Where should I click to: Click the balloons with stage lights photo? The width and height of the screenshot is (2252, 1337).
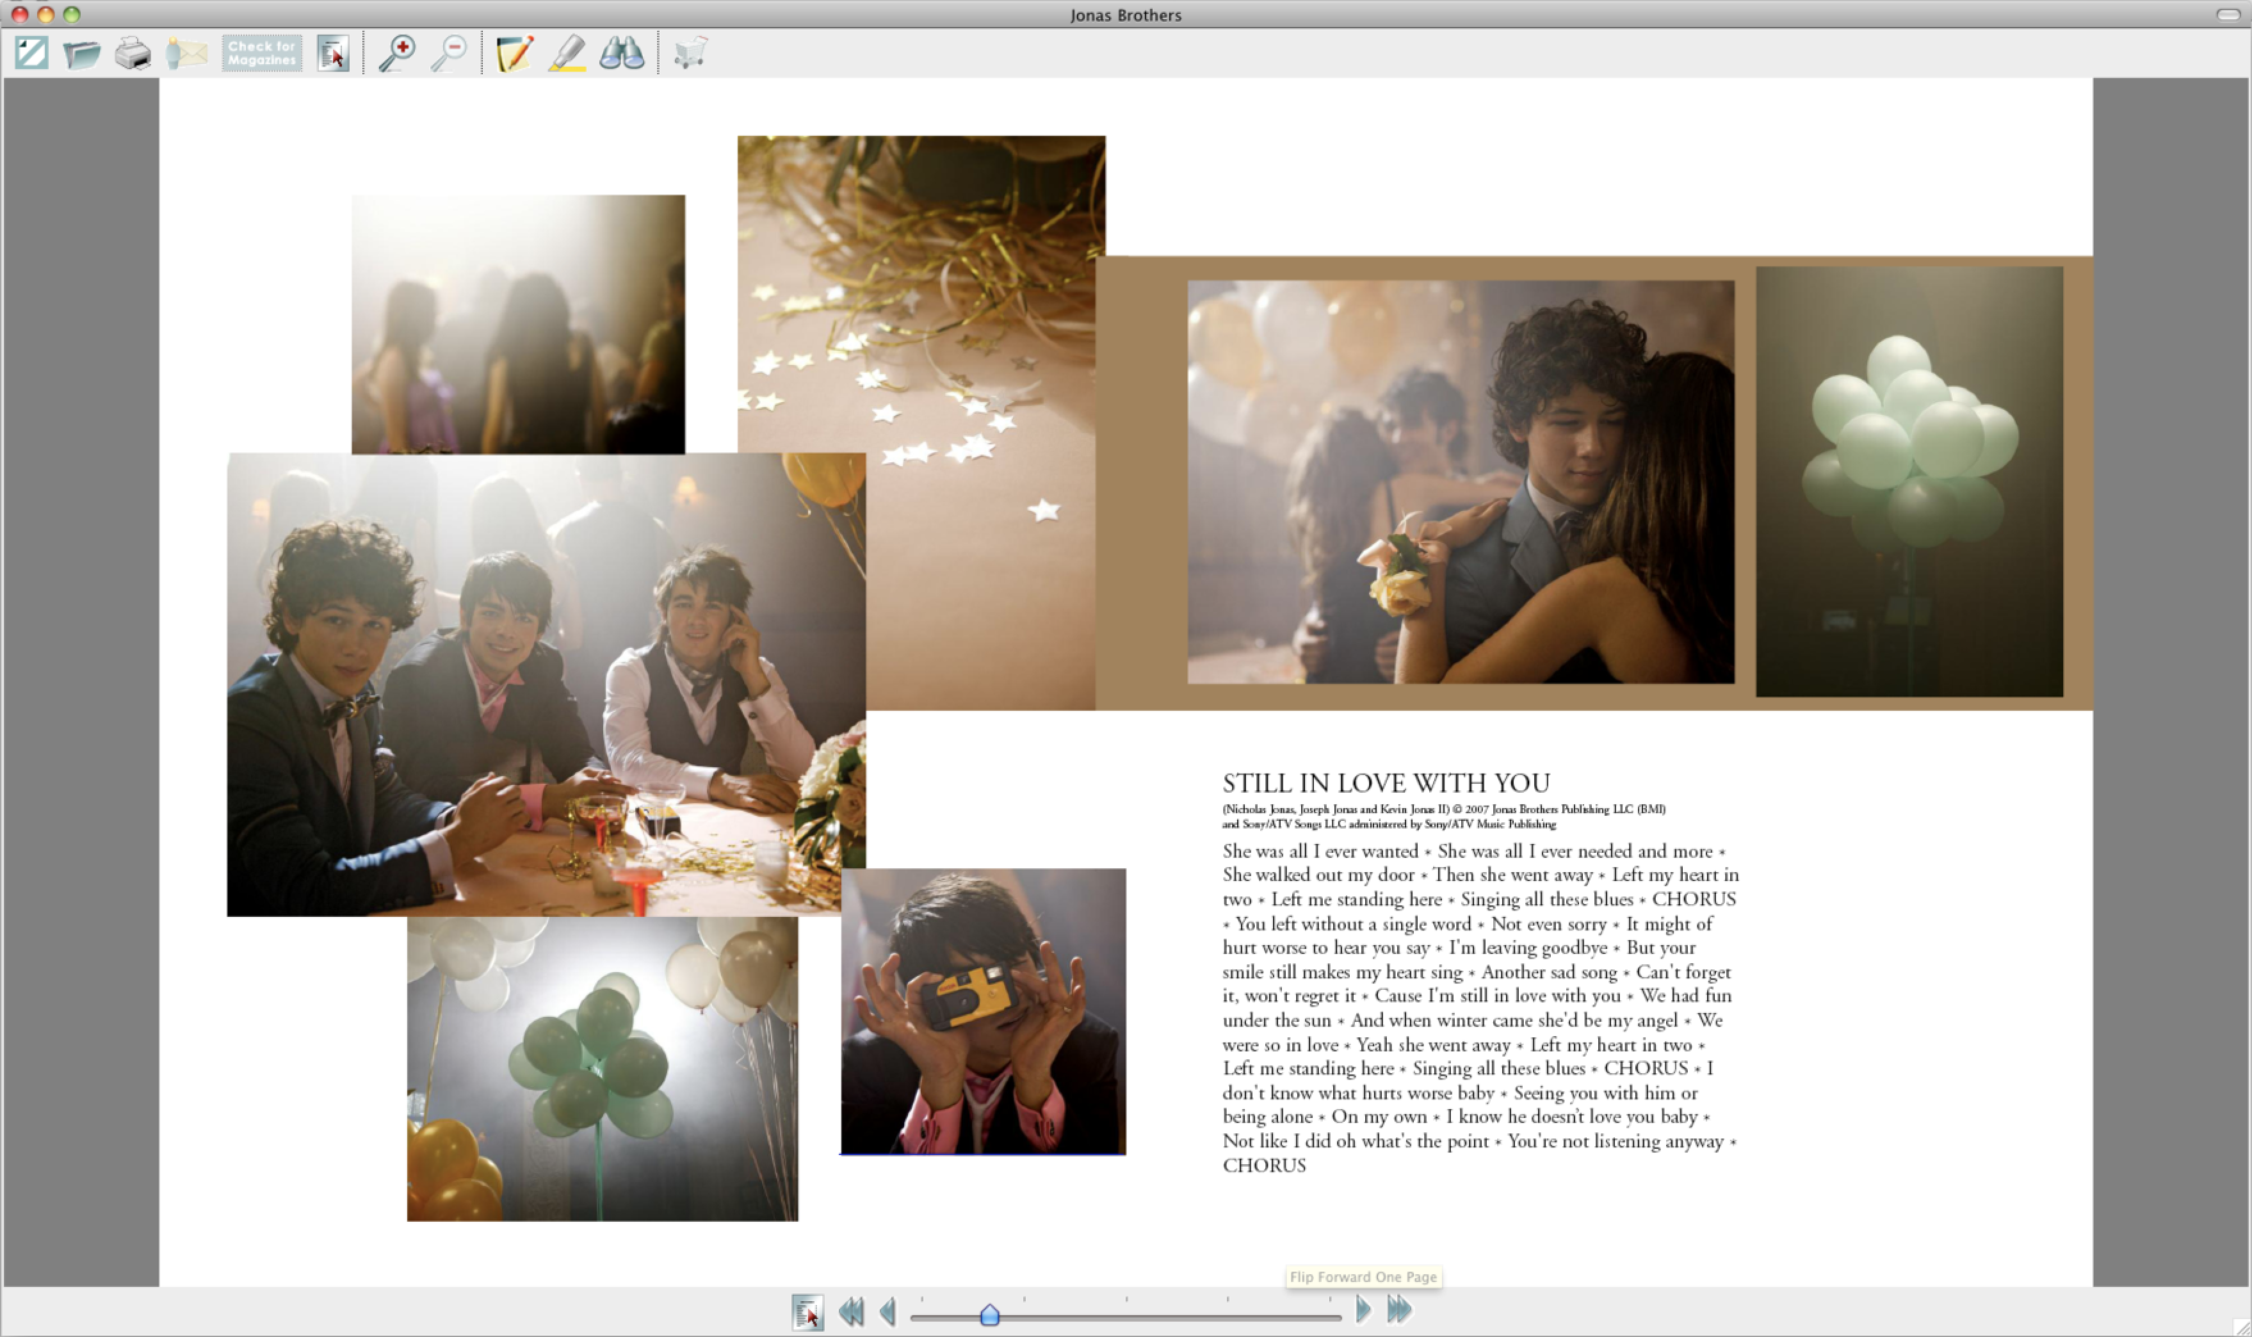click(602, 1069)
